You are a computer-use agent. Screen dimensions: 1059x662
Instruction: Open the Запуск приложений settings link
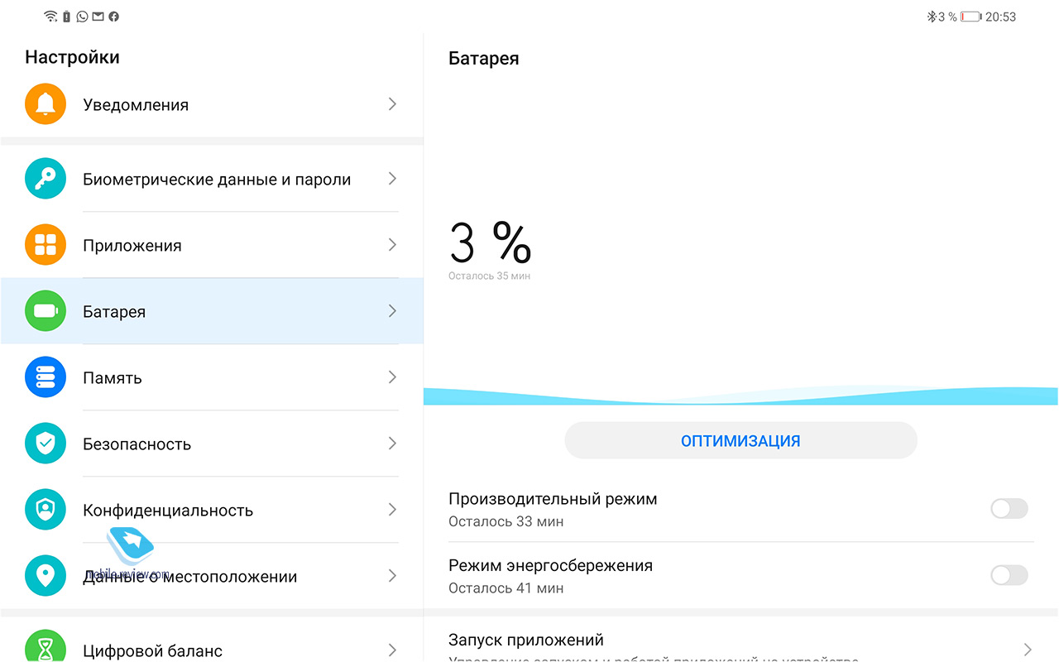[x=740, y=643]
